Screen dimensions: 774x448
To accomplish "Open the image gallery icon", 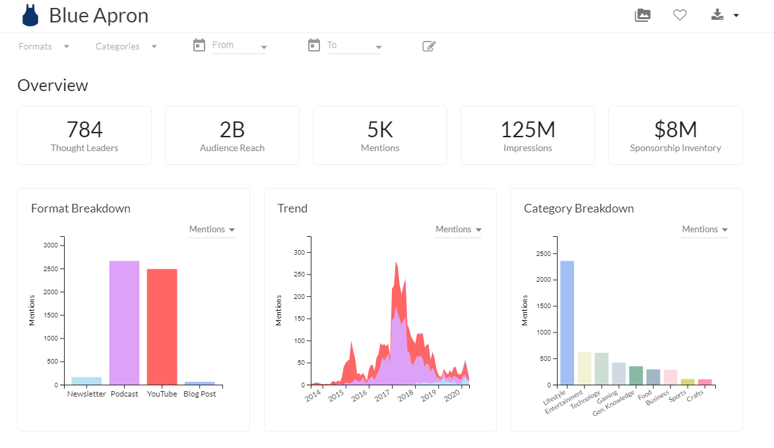I will coord(642,15).
